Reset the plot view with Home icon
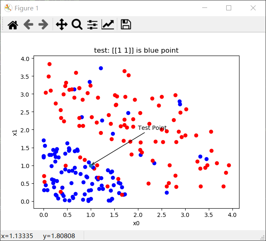Image resolution: width=266 pixels, height=241 pixels. (13, 24)
